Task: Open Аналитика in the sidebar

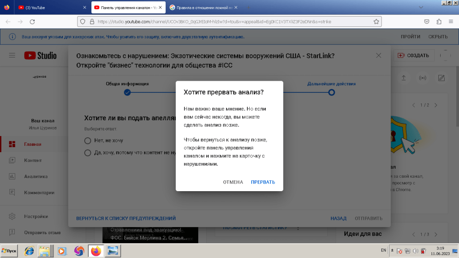Action: [x=36, y=176]
